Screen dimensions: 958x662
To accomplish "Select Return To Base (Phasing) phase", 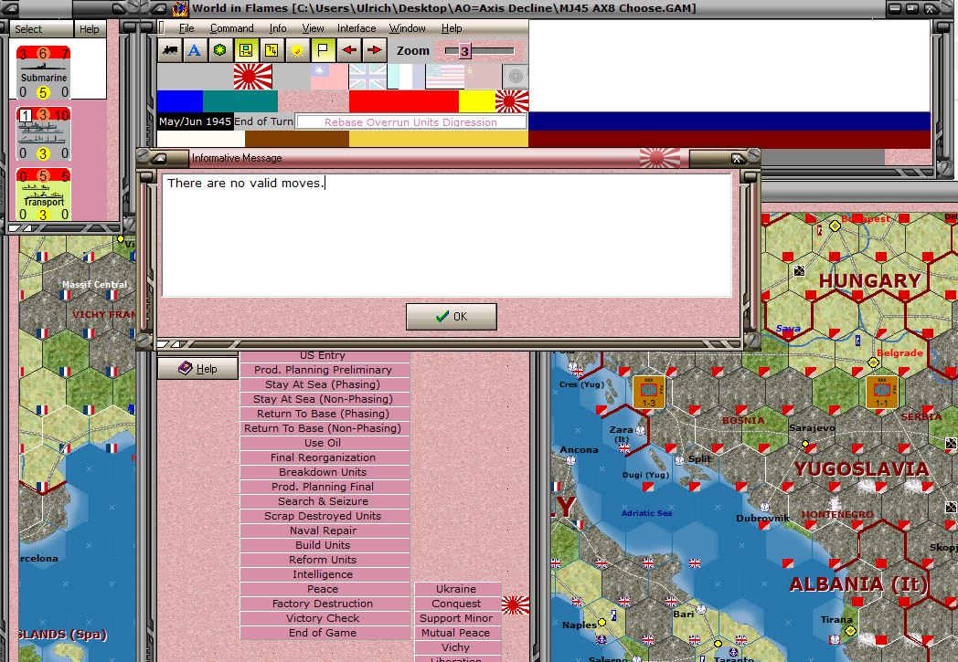I will point(324,414).
